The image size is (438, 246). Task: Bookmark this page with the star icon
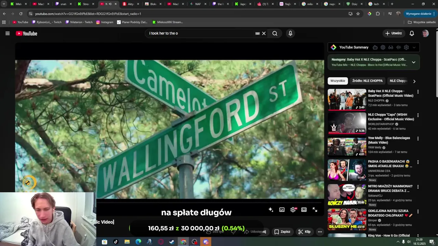click(x=358, y=14)
